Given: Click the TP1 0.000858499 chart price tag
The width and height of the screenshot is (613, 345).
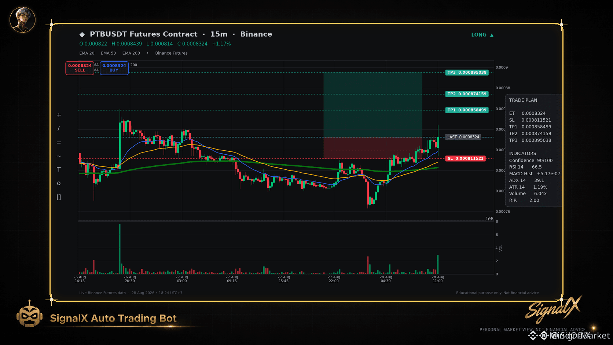Looking at the screenshot, I should click(467, 110).
